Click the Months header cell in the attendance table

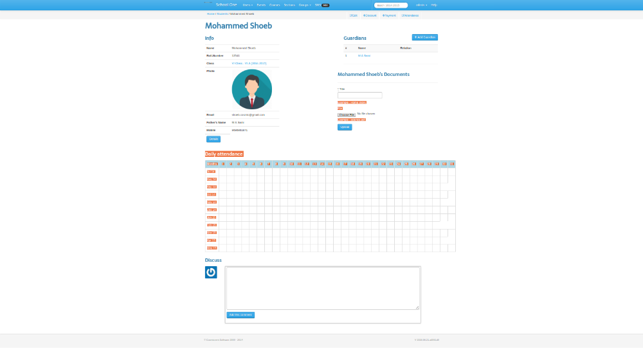[212, 164]
